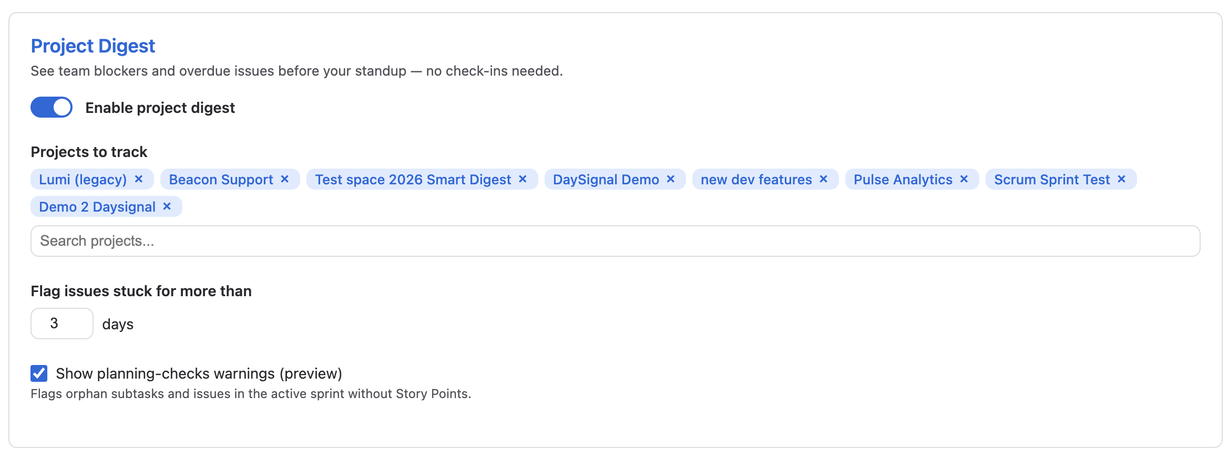
Task: Click the DaySignal Demo chip label
Action: coord(606,180)
